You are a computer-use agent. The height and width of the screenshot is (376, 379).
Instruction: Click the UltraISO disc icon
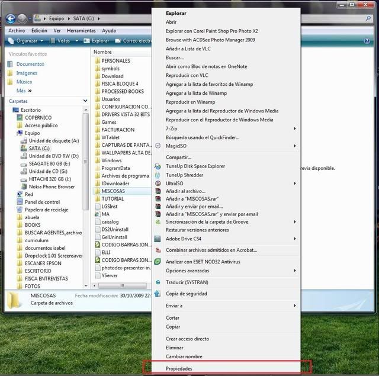pyautogui.click(x=158, y=184)
